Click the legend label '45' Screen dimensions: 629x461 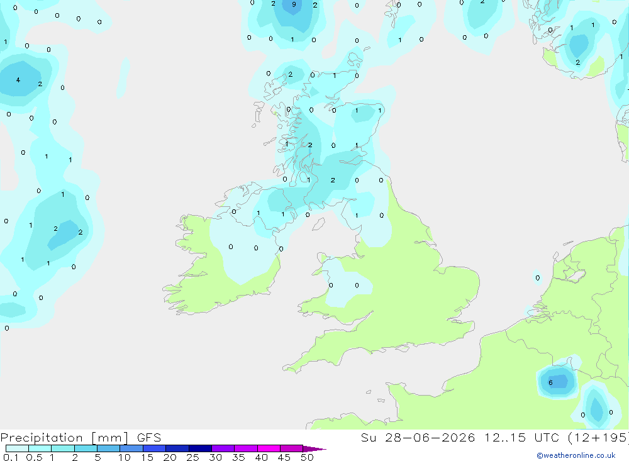point(284,457)
